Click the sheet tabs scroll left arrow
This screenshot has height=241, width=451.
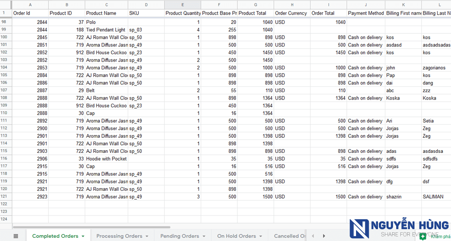(313, 236)
